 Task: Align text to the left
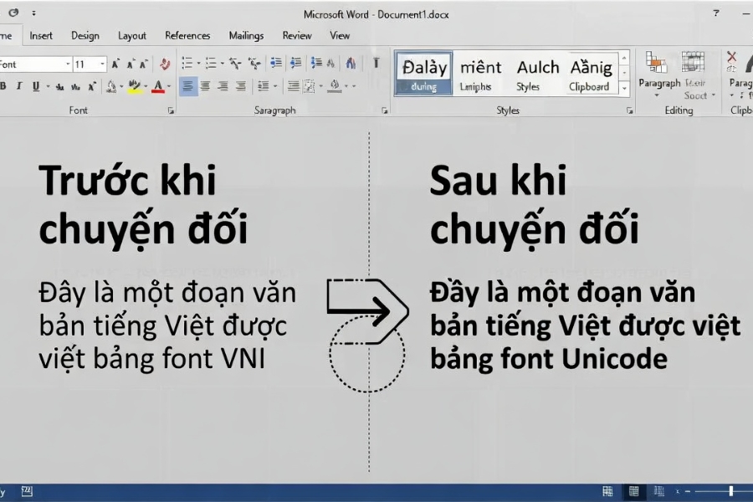pos(187,86)
